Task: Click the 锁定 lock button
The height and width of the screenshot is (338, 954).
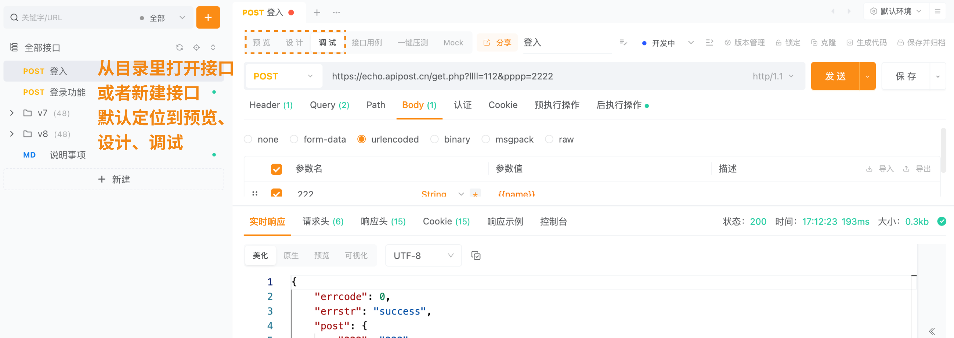Action: pyautogui.click(x=788, y=43)
